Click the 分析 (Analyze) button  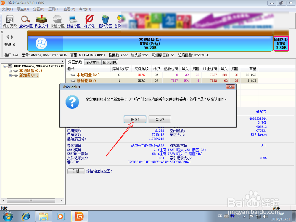pyautogui.click(x=76, y=171)
